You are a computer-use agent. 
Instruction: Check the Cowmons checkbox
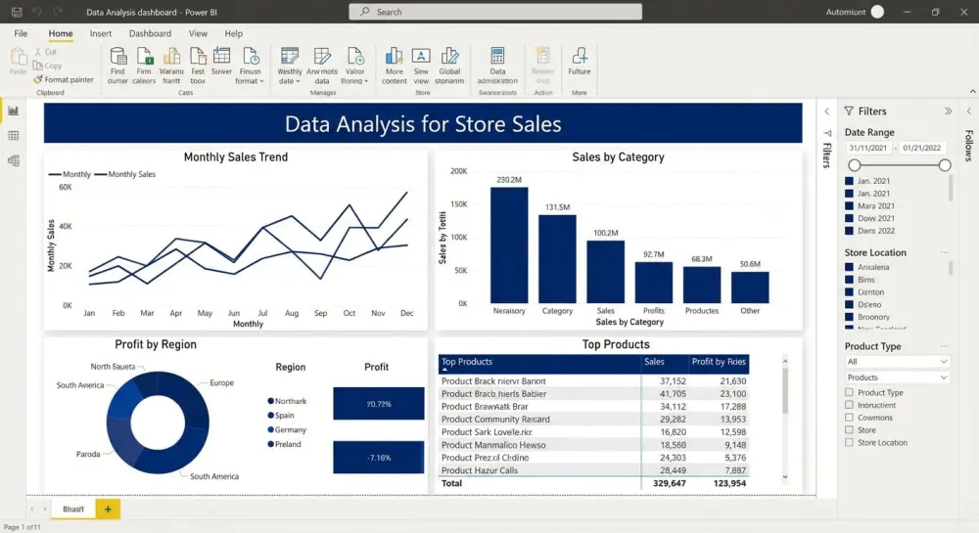[x=849, y=417]
